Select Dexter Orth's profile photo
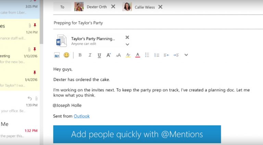The height and width of the screenshot is (145, 263). [79, 7]
